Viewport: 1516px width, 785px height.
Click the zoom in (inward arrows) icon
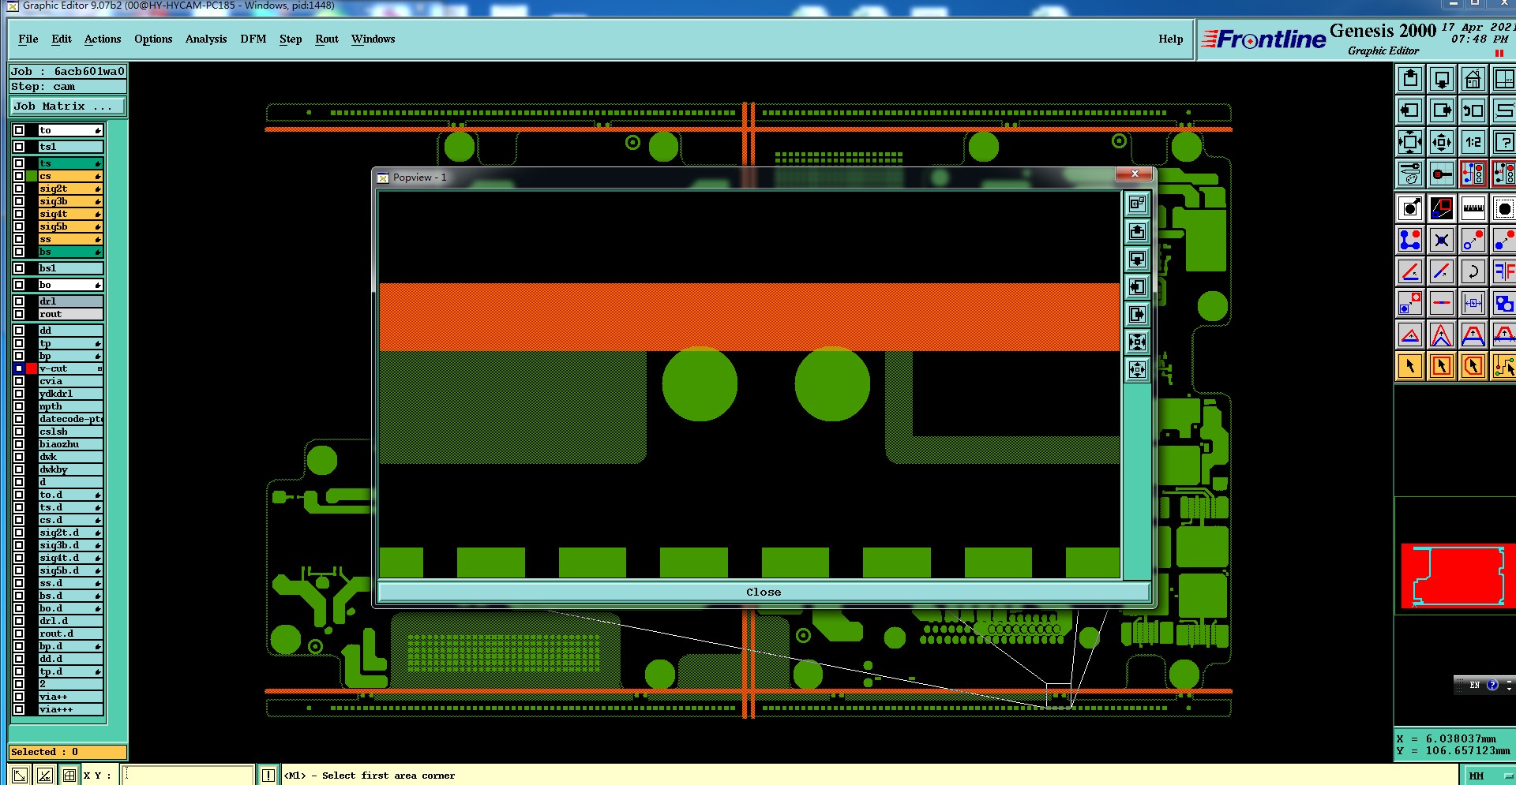(x=1410, y=143)
